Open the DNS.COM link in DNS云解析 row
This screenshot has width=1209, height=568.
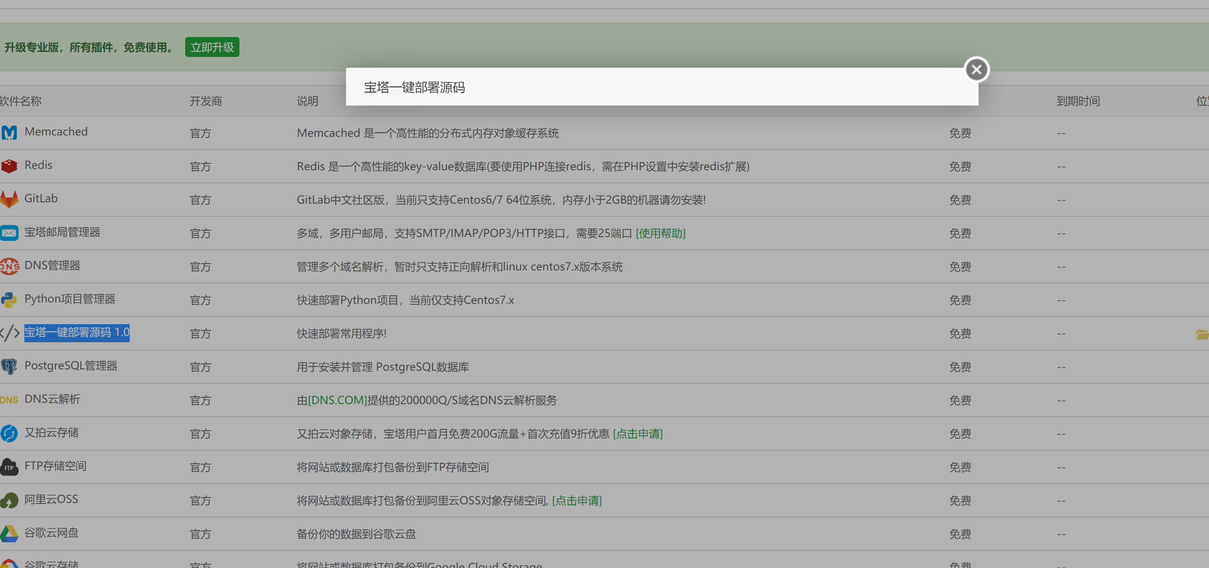337,400
